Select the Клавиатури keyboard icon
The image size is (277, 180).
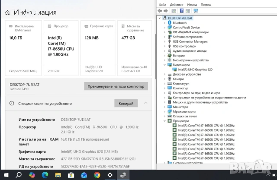click(170, 83)
